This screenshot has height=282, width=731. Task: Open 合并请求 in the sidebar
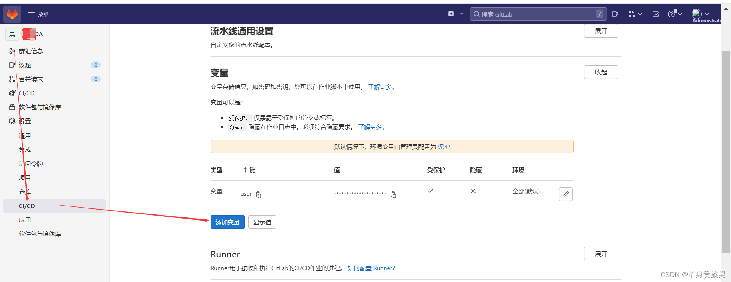click(x=31, y=79)
